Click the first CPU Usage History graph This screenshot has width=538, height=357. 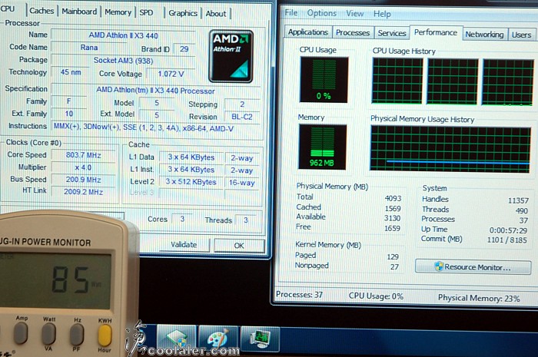[x=397, y=81]
